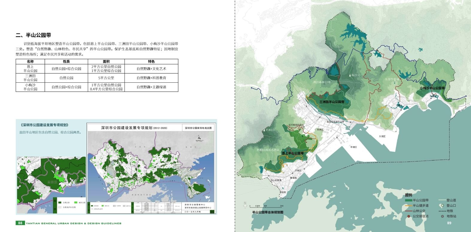The image size is (471, 232).
Task: Click table header cell "性质"
Action: [x=66, y=62]
